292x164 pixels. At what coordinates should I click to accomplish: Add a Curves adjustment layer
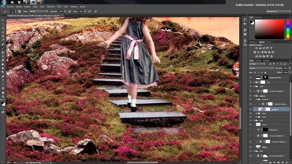[264, 48]
